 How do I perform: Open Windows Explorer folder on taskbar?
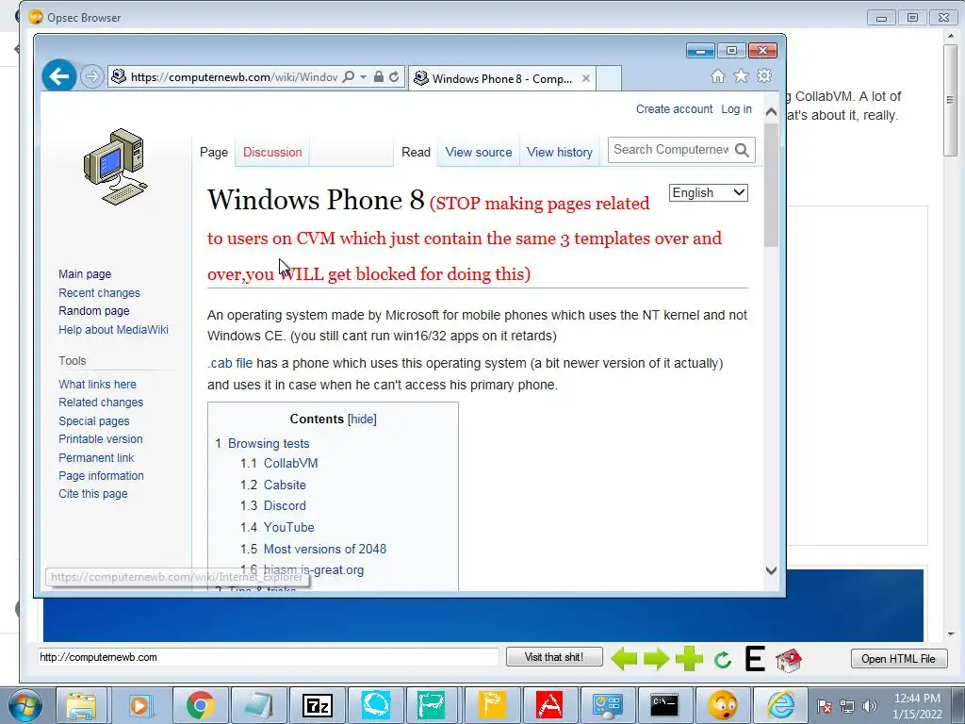[81, 705]
